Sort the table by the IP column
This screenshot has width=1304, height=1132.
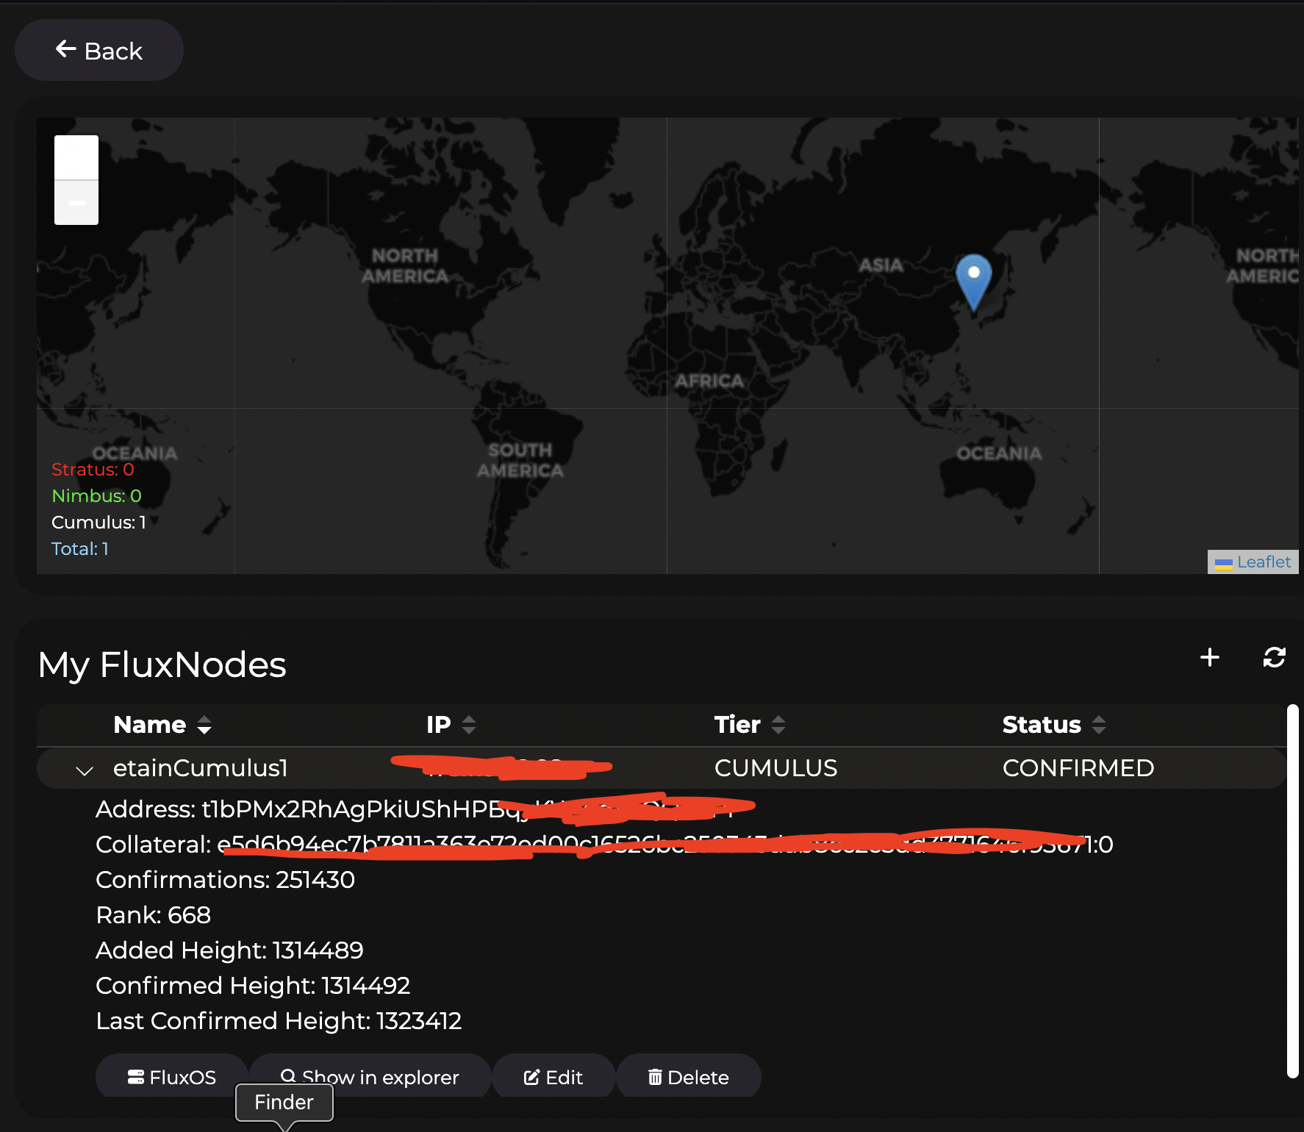pyautogui.click(x=451, y=725)
